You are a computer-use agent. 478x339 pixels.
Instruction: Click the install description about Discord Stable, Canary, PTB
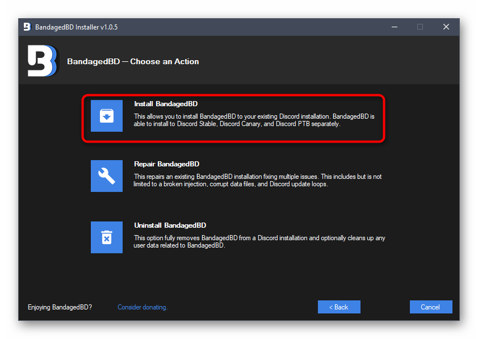coord(254,120)
